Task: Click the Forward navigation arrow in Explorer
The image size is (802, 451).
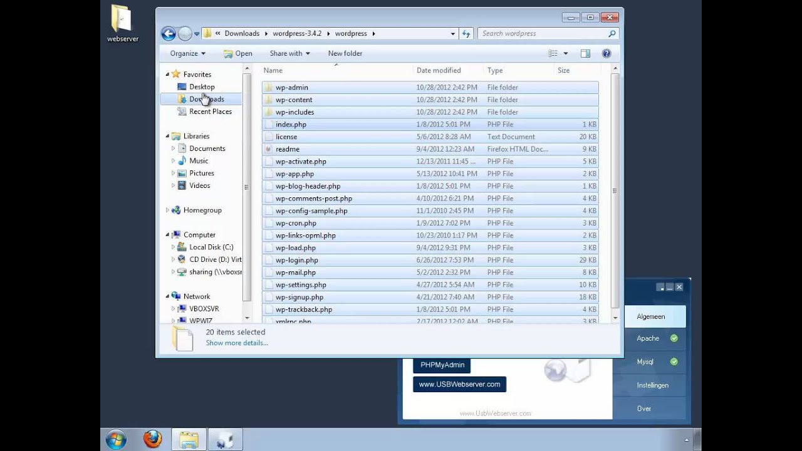Action: [x=185, y=34]
